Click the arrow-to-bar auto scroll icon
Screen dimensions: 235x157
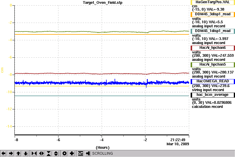(88, 153)
